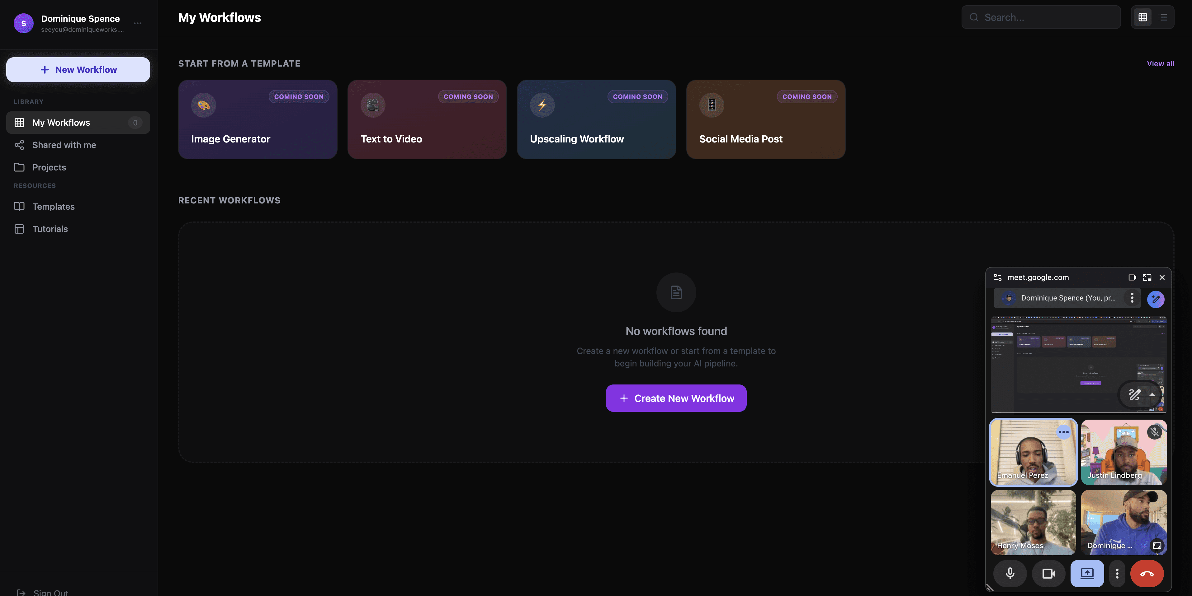Open user account options ellipsis
The image size is (1192, 596).
coord(137,23)
